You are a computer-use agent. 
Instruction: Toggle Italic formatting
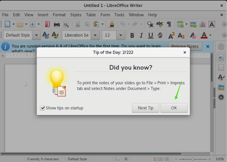coord(141,35)
